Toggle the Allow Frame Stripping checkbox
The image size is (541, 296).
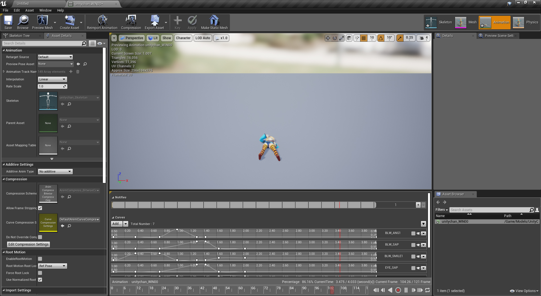pyautogui.click(x=40, y=208)
